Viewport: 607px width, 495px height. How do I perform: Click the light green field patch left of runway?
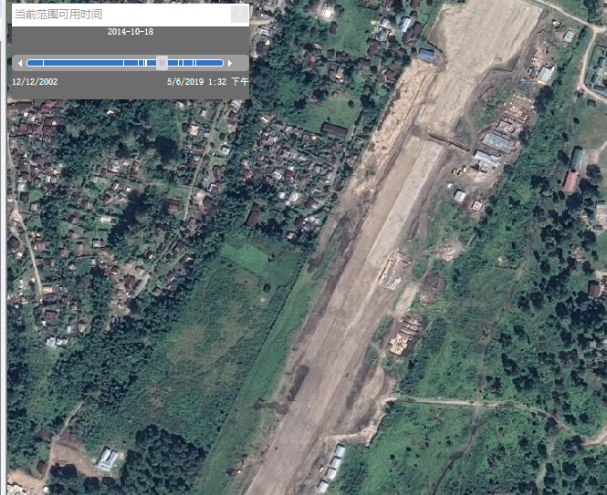[246, 259]
